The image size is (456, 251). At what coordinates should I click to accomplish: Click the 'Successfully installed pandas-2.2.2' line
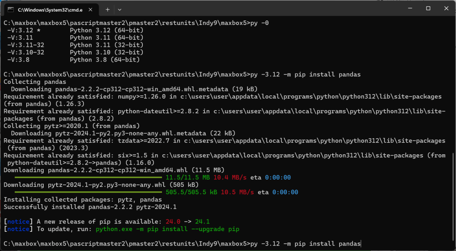[x=90, y=207]
